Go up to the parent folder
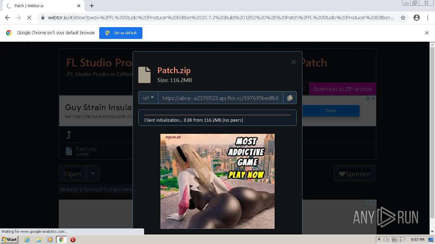The image size is (435, 244). click(x=69, y=135)
